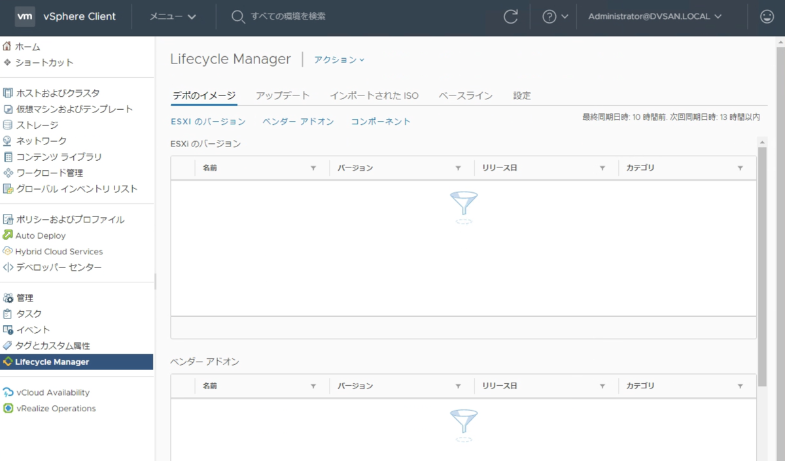Open the メニュー dropdown
The height and width of the screenshot is (461, 785).
pos(173,17)
